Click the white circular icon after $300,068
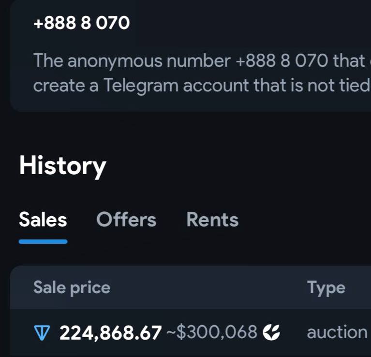The width and height of the screenshot is (371, 357). 271,332
